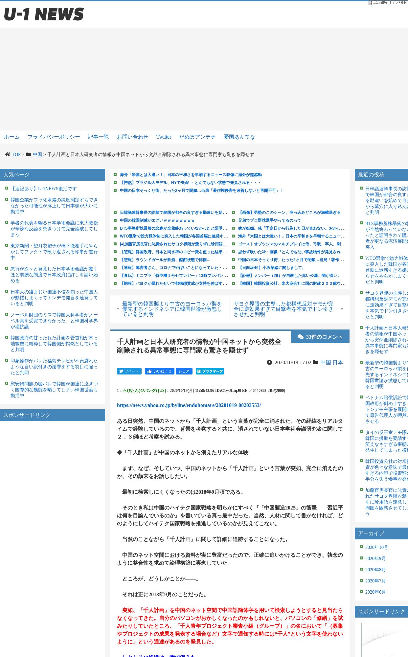Open 33件のコメント button

tap(320, 337)
